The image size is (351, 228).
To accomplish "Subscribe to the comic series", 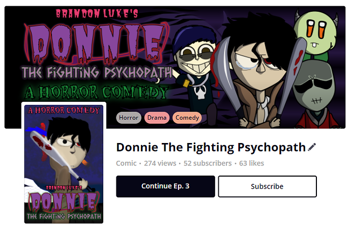I will point(267,186).
